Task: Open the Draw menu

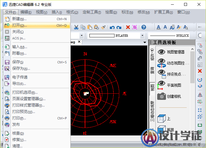Action: [111, 12]
